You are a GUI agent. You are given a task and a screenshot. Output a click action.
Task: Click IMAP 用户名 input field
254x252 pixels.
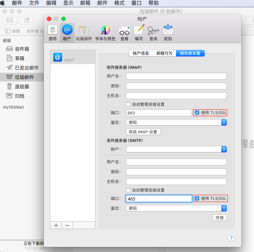[x=176, y=76]
